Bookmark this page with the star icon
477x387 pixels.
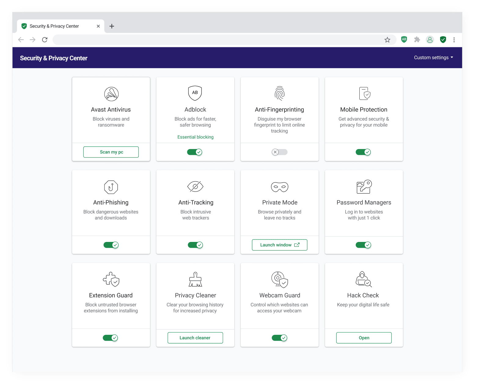[387, 40]
